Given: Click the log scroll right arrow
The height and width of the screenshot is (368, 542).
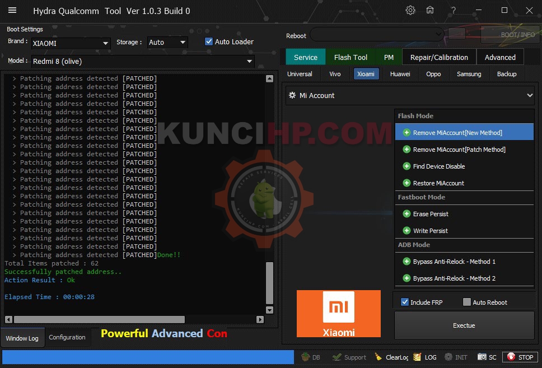Looking at the screenshot, I should 260,320.
